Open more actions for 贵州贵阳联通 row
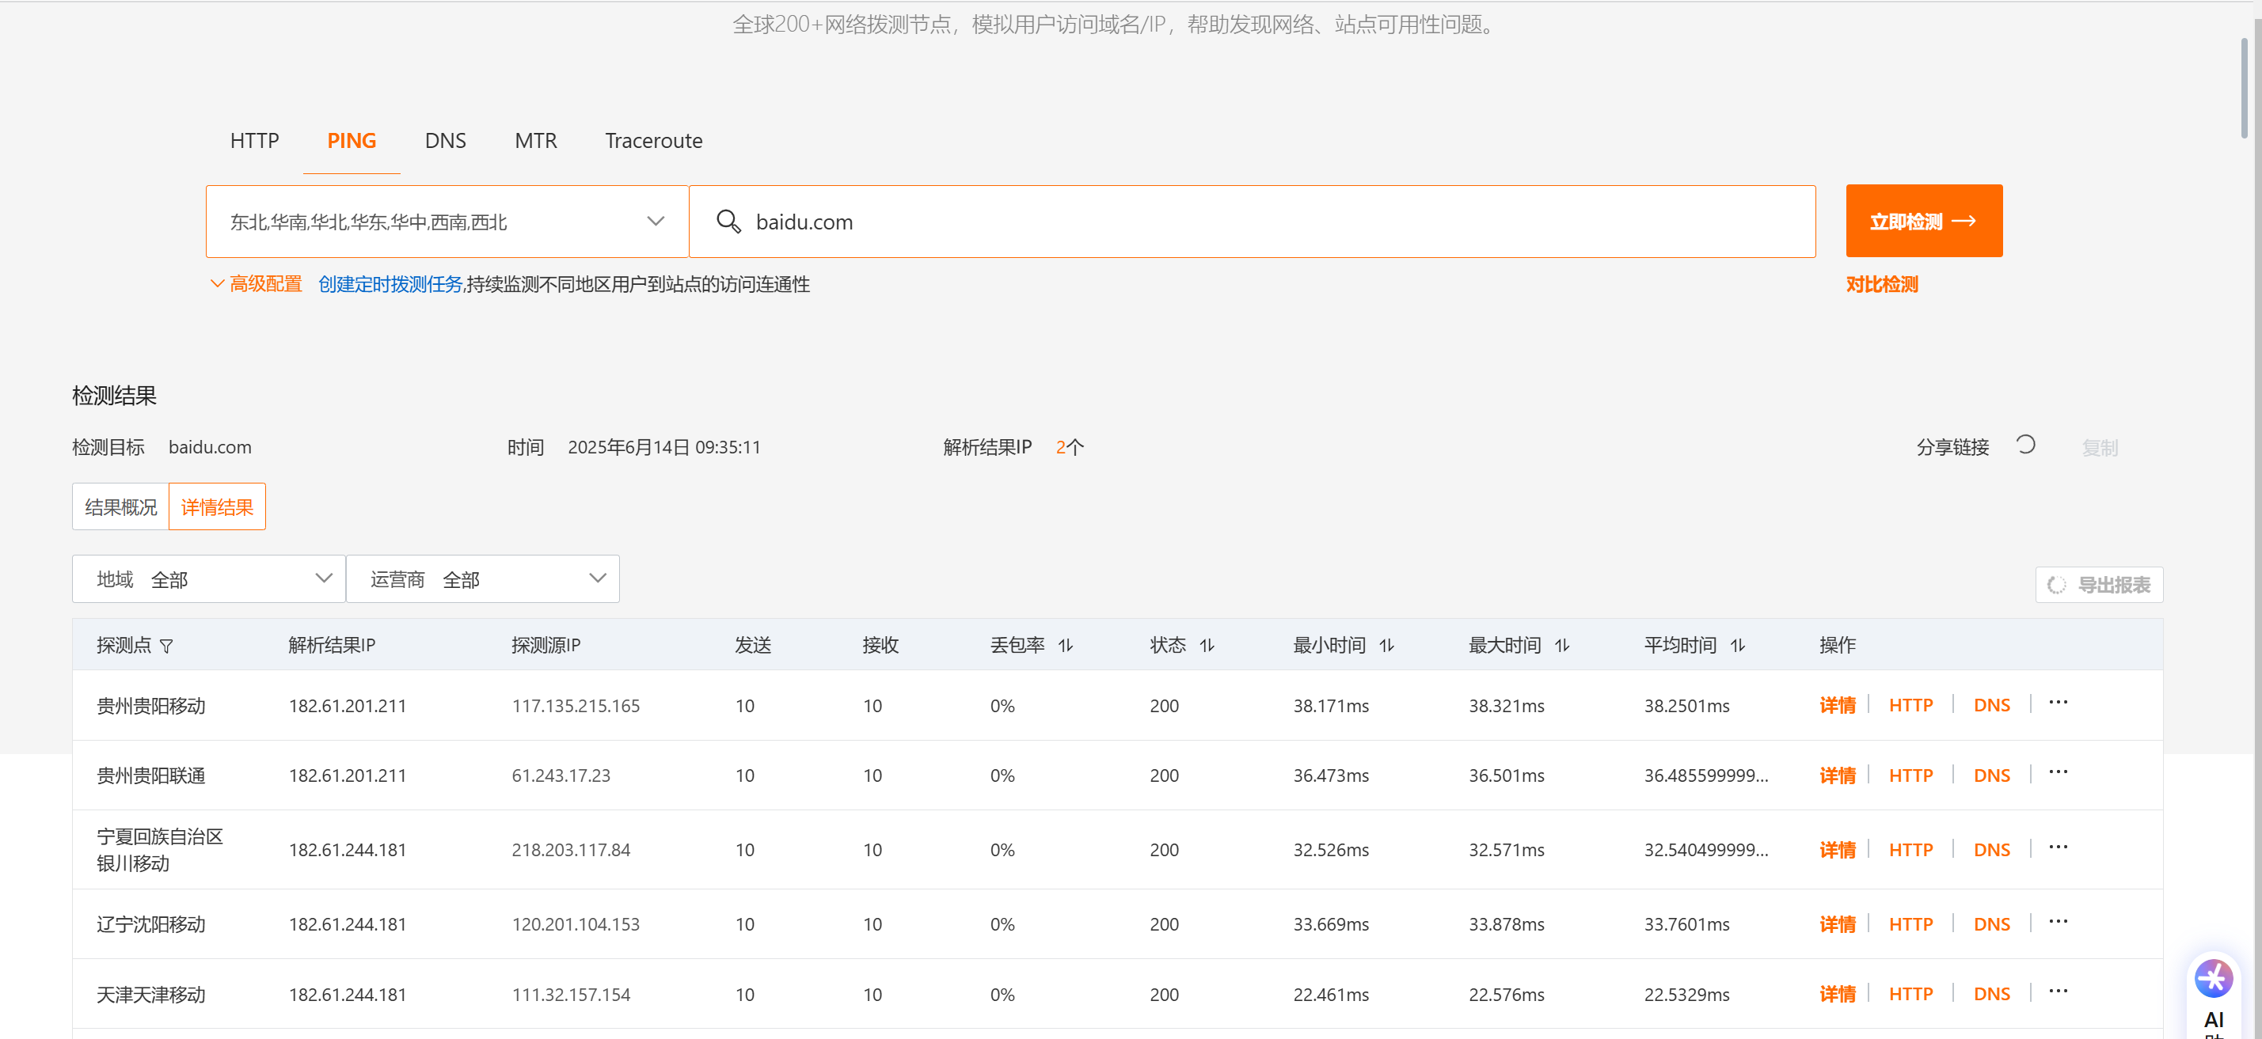The image size is (2262, 1039). pos(2058,772)
